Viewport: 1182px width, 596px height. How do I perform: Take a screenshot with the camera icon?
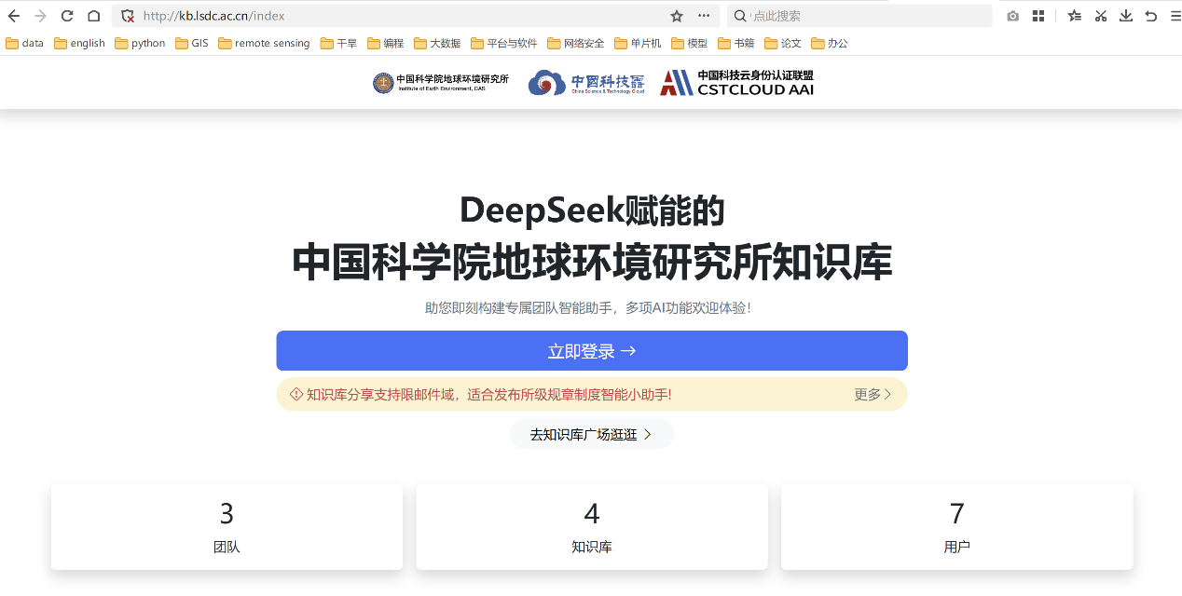pyautogui.click(x=1012, y=16)
